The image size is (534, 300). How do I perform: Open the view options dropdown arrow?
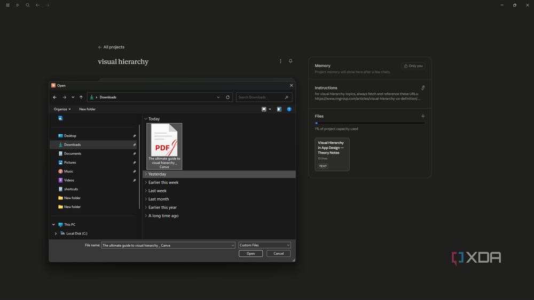pos(270,109)
